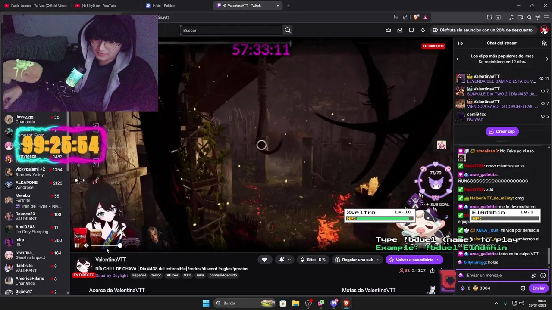Show hidden system tray icons chevron
552x310 pixels.
tap(496, 303)
